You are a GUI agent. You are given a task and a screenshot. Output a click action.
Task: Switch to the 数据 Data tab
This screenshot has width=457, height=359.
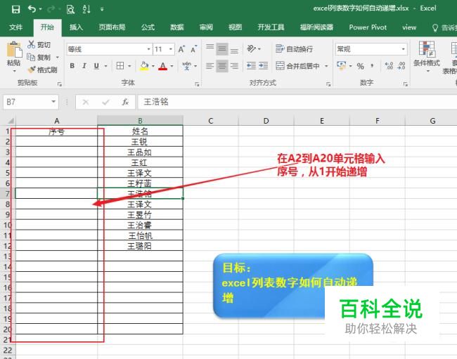coord(177,27)
